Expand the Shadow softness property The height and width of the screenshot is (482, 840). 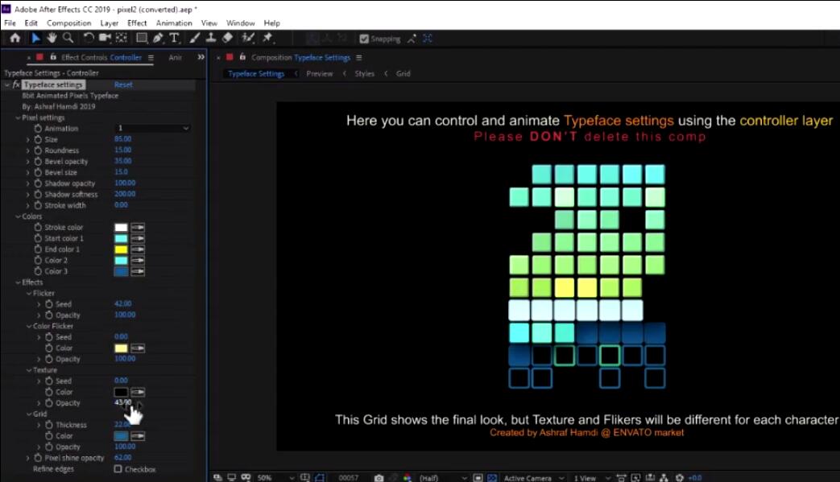click(28, 194)
